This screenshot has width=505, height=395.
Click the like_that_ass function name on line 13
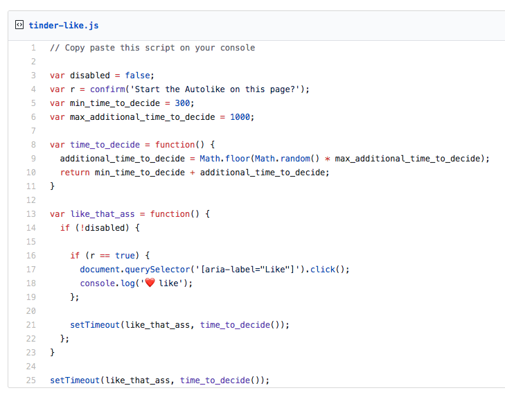104,214
